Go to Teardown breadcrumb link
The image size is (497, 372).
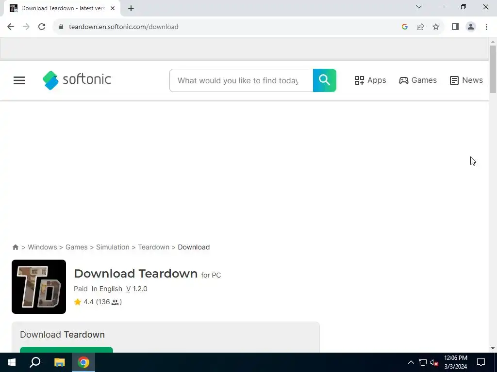[153, 247]
